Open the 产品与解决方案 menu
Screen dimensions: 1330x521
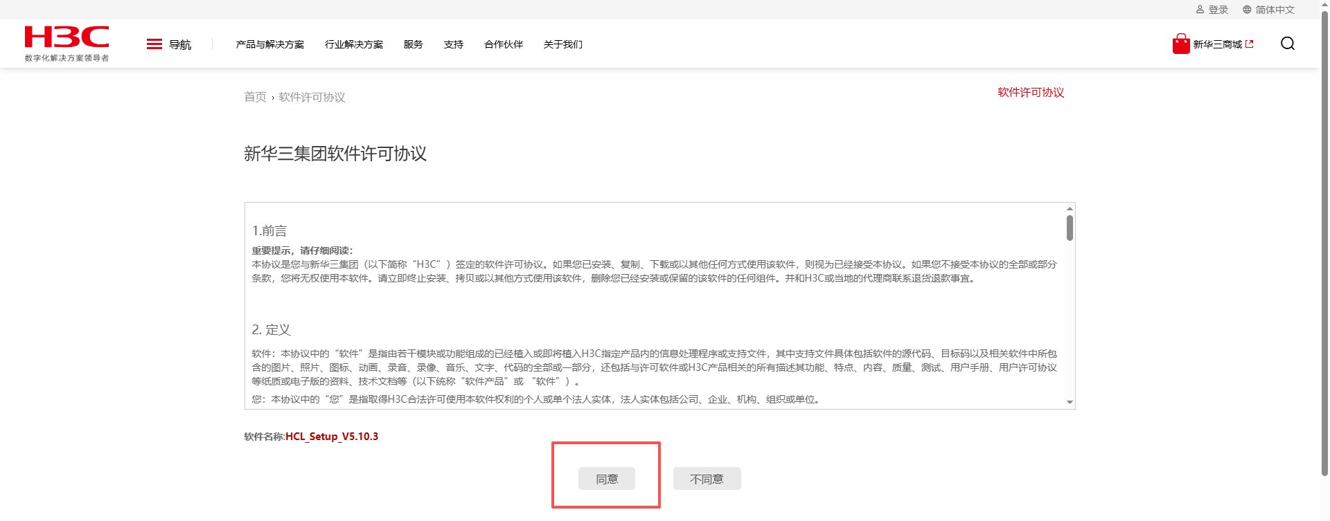[269, 44]
